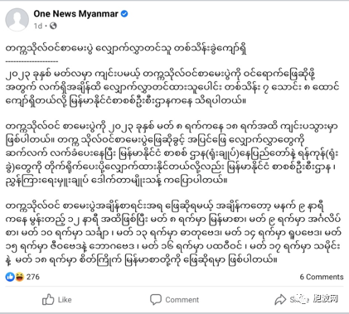349x314 pixels.
Task: Click the first paragraph mentioning ၂၀၂၃
Action: [172, 88]
